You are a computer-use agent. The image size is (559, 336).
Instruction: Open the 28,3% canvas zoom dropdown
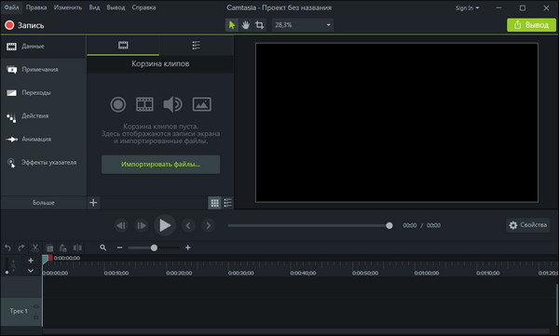point(303,25)
